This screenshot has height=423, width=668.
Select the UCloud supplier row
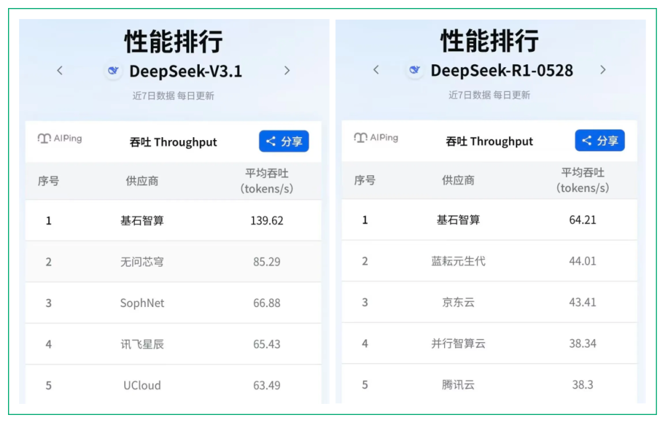click(173, 385)
